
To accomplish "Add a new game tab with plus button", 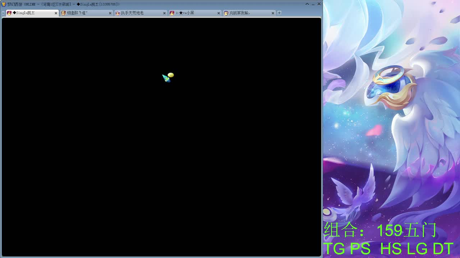I will pyautogui.click(x=279, y=13).
